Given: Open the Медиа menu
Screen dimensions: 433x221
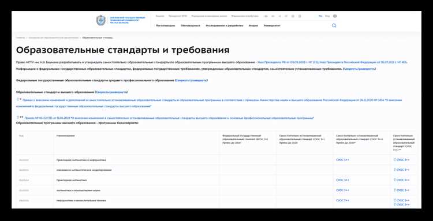Looking at the screenshot, I should [253, 25].
